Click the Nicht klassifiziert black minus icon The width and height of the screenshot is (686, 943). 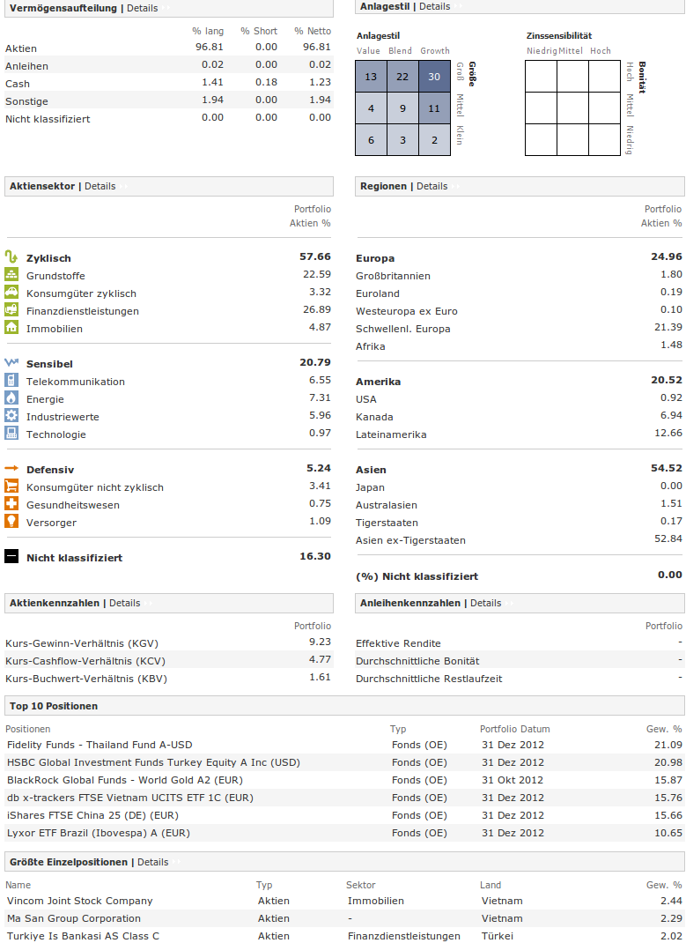point(11,556)
